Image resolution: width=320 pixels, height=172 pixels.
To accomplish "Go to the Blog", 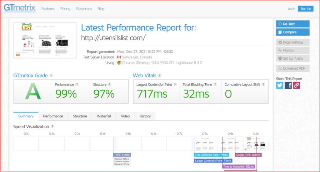I will click(101, 9).
